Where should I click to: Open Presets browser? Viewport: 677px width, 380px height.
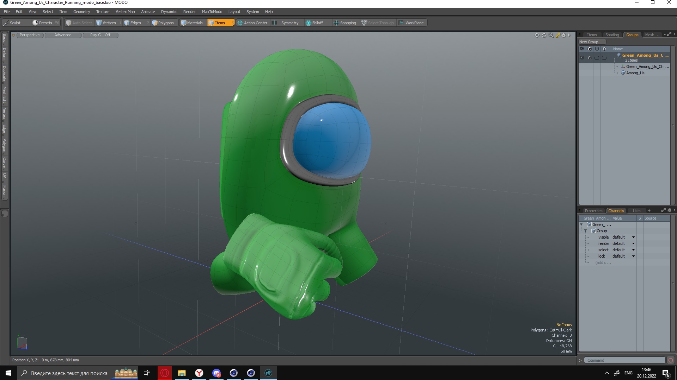tap(46, 23)
